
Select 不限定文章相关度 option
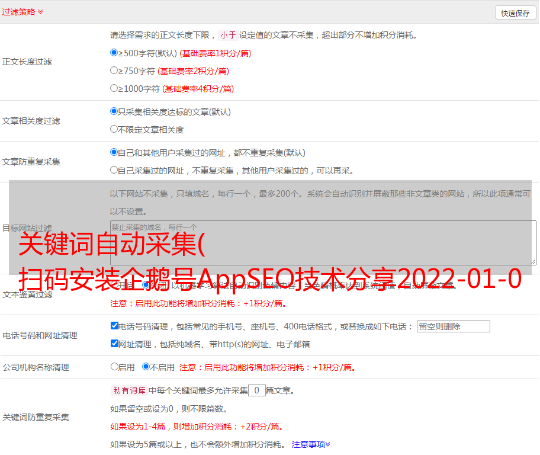[x=114, y=129]
